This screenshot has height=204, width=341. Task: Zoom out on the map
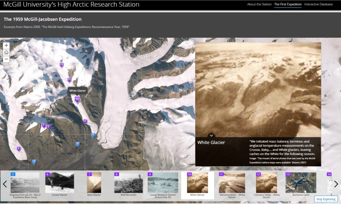click(x=6, y=59)
